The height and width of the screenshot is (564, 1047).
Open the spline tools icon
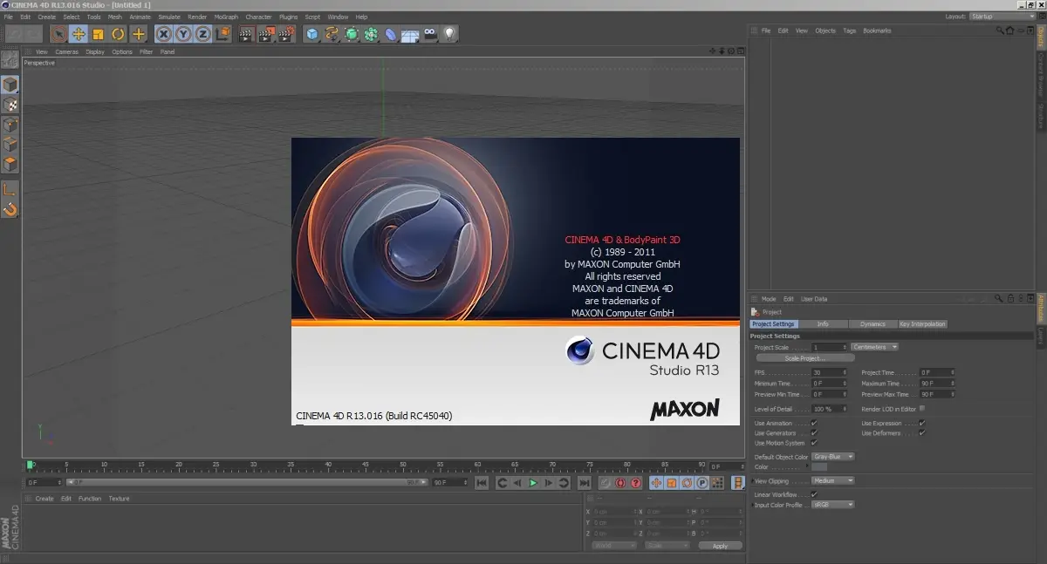[x=332, y=34]
